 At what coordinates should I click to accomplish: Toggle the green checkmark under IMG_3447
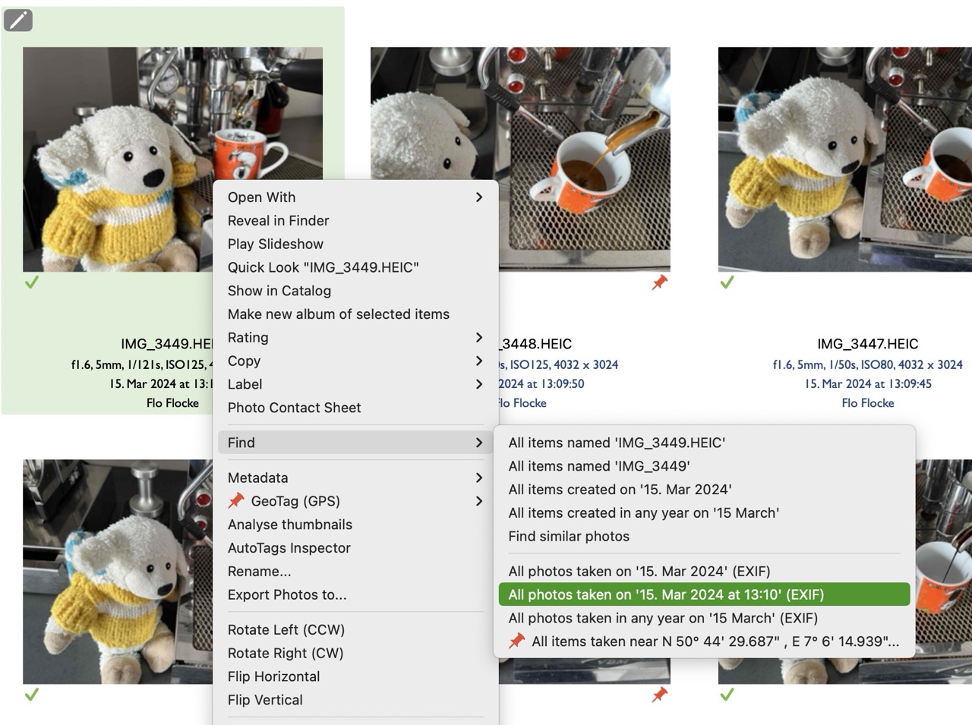click(x=727, y=282)
